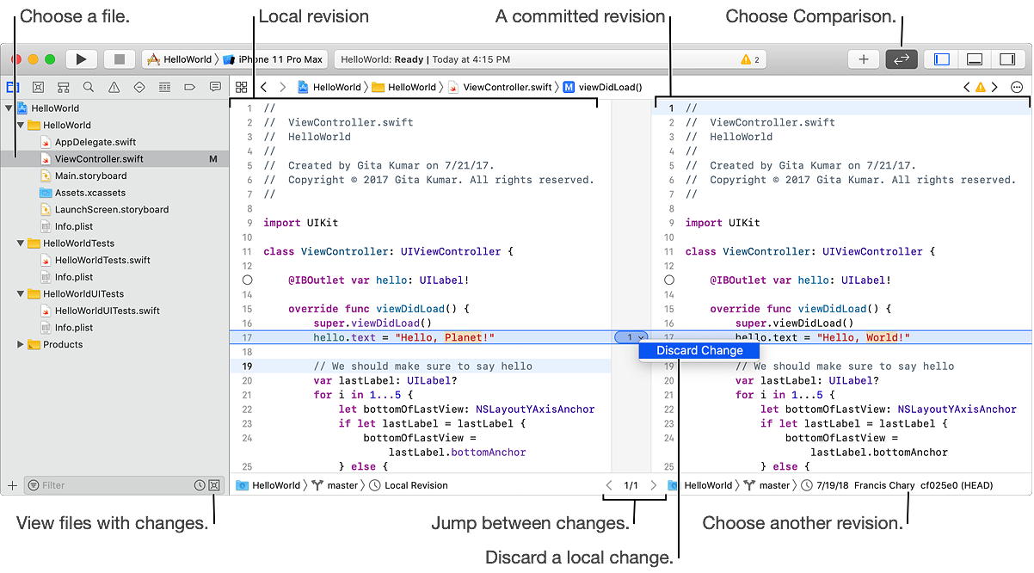The height and width of the screenshot is (573, 1034).
Task: Open the related items grid menu
Action: pos(242,87)
